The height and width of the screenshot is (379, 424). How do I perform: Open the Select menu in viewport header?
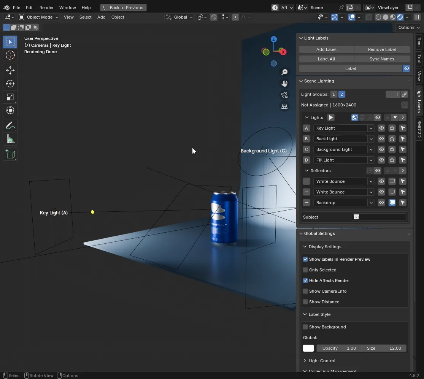[x=85, y=17]
